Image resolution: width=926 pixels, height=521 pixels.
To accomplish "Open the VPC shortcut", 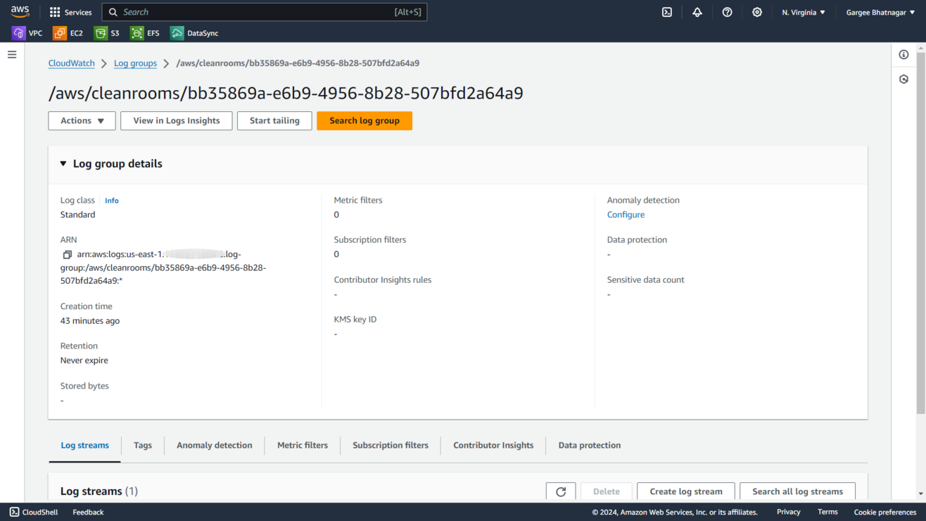I will (x=27, y=33).
